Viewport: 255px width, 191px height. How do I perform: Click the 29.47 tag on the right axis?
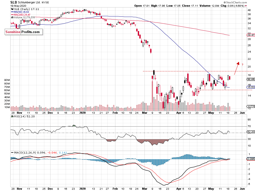pos(251,35)
